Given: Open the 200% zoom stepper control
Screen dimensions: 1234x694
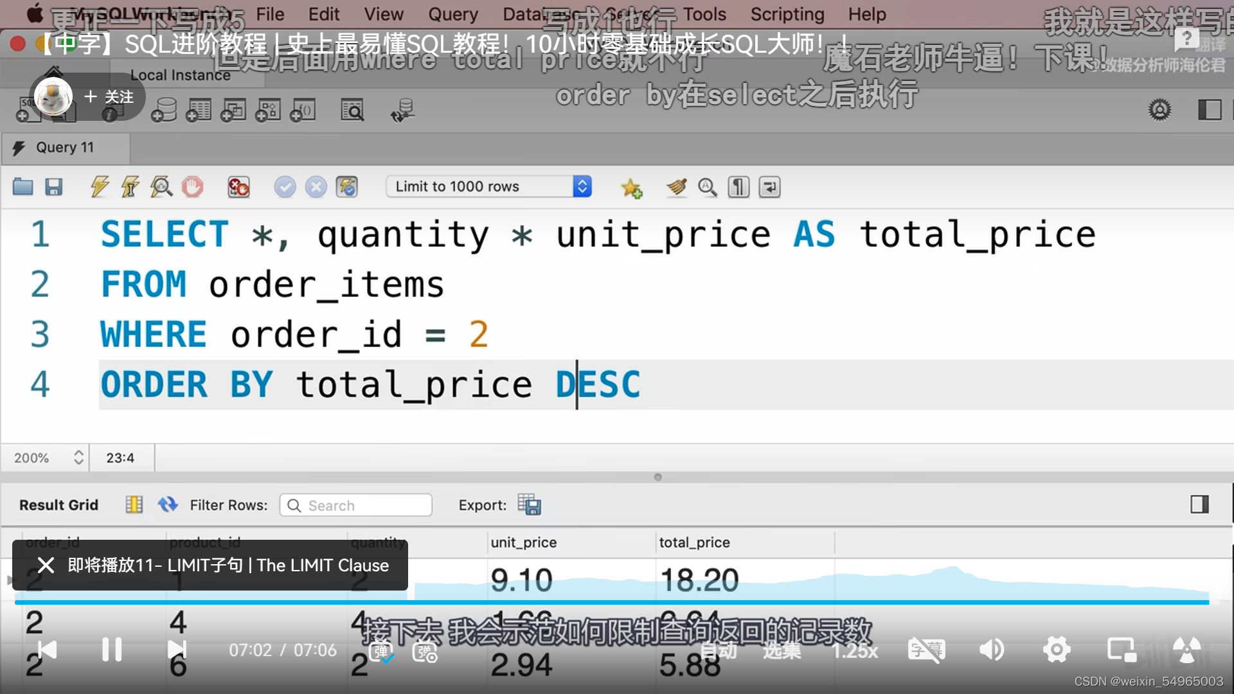Looking at the screenshot, I should (78, 458).
